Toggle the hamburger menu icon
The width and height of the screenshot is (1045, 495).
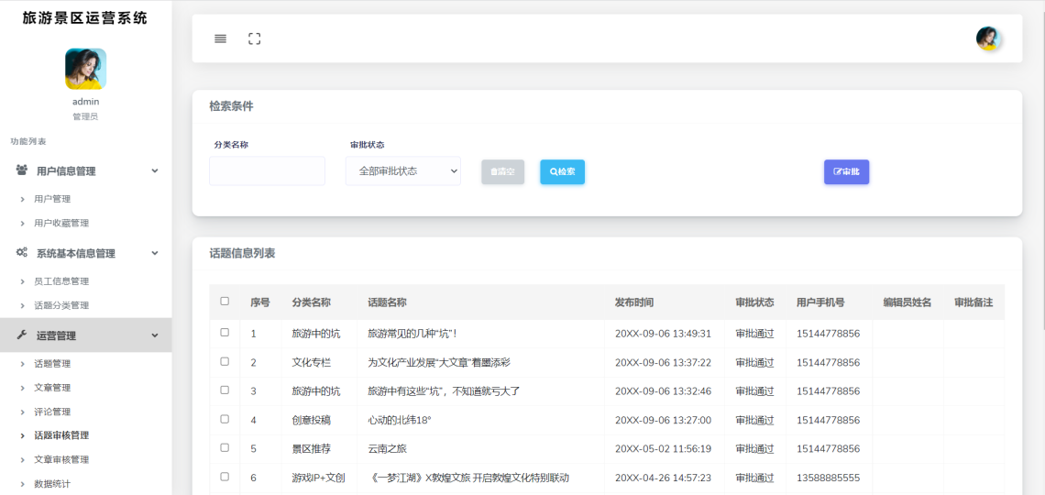click(220, 38)
